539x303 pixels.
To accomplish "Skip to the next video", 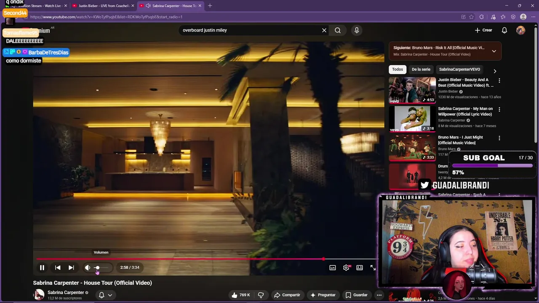I will click(x=71, y=268).
